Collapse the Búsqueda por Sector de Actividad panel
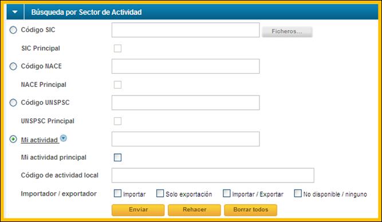382x222 pixels. pyautogui.click(x=15, y=12)
